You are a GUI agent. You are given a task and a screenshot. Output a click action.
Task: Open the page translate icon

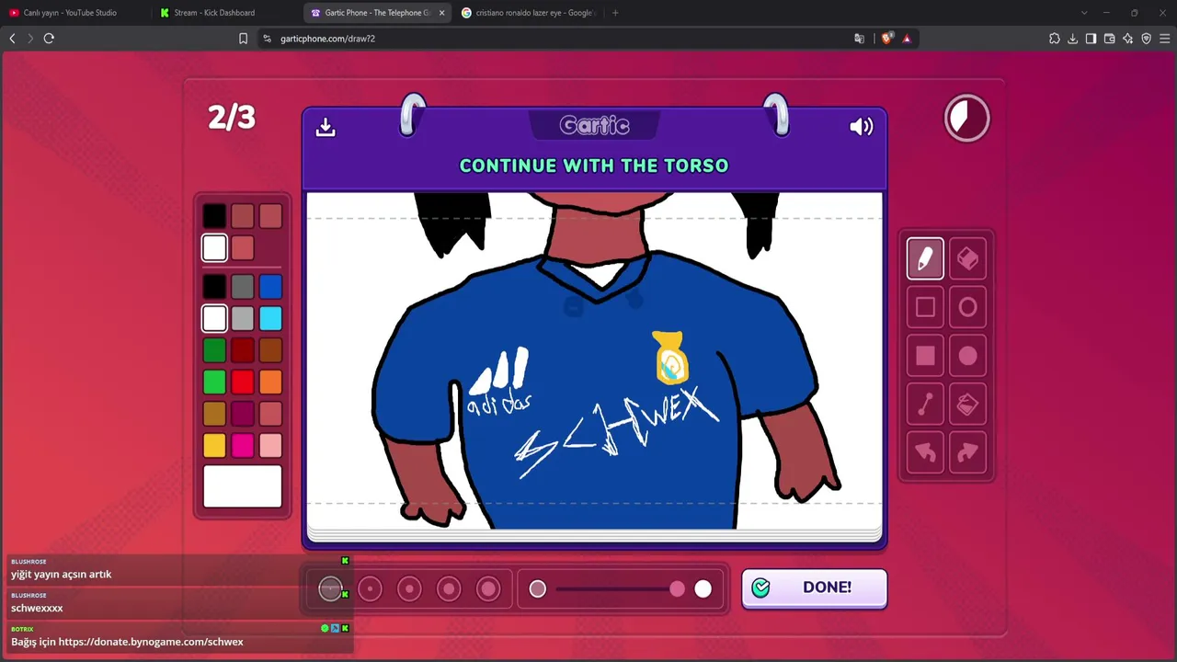[859, 39]
